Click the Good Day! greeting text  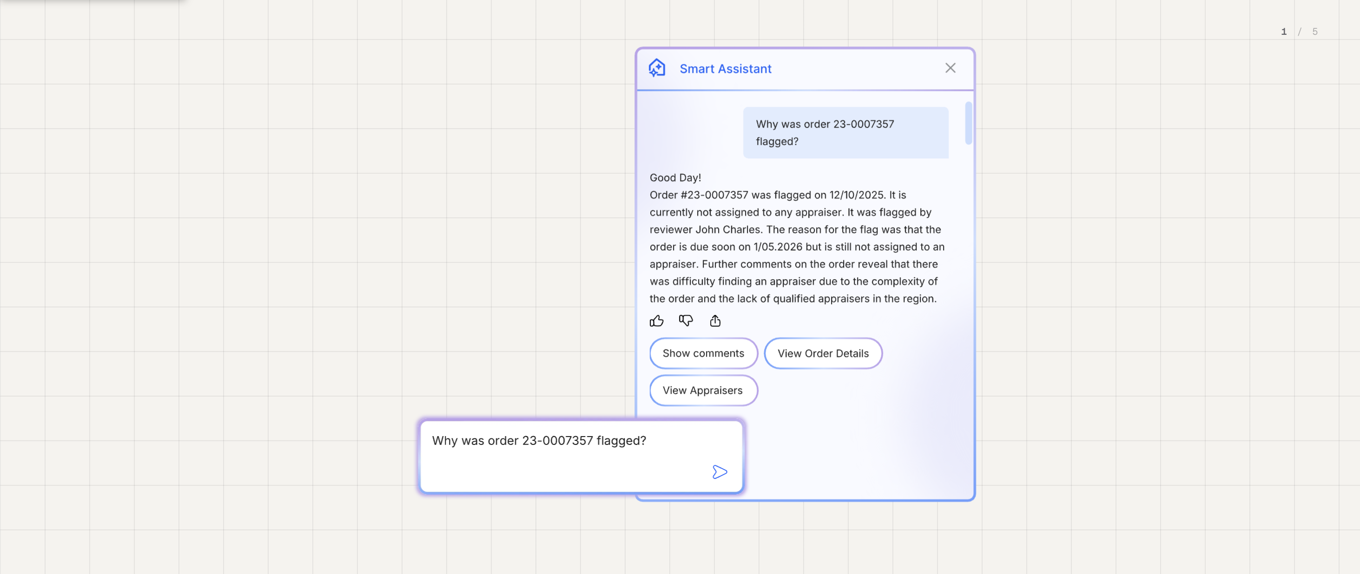coord(675,178)
